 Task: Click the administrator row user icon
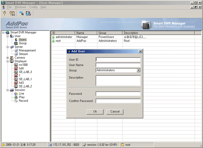click(x=53, y=37)
